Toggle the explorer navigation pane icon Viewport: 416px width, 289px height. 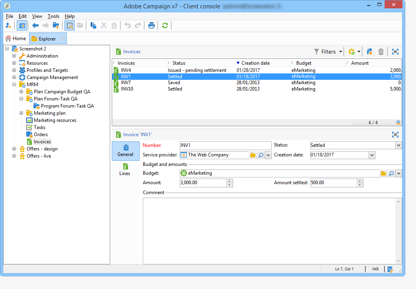pos(22,26)
